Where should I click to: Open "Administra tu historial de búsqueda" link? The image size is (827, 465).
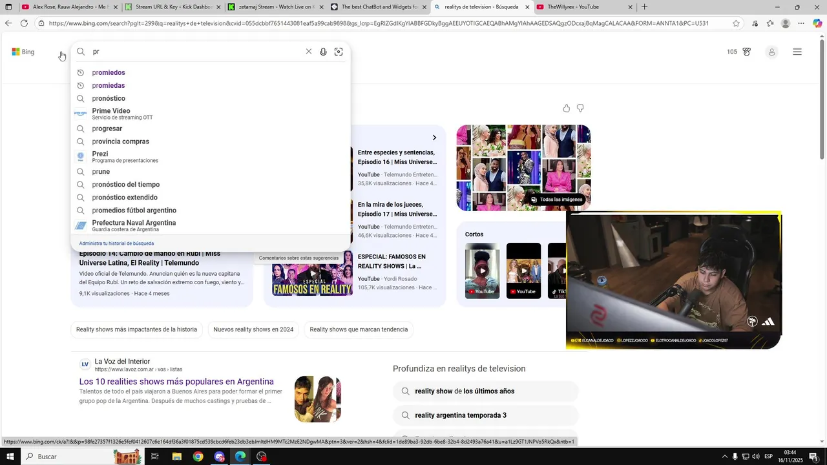pos(116,243)
